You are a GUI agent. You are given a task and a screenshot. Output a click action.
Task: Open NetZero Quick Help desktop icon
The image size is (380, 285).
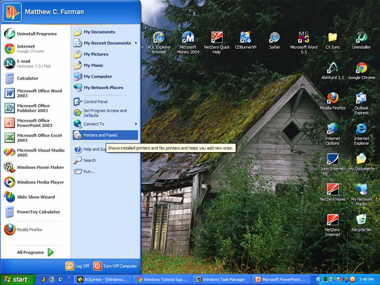point(217,43)
